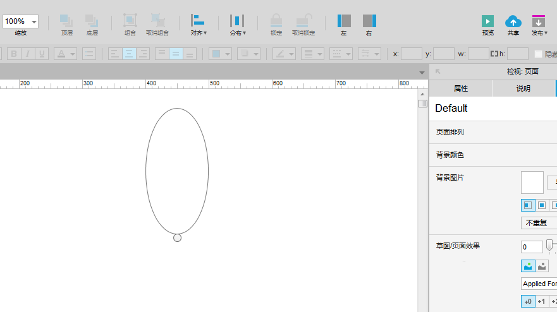This screenshot has height=312, width=557.
Task: Click the Group (组合) icon
Action: pos(130,21)
